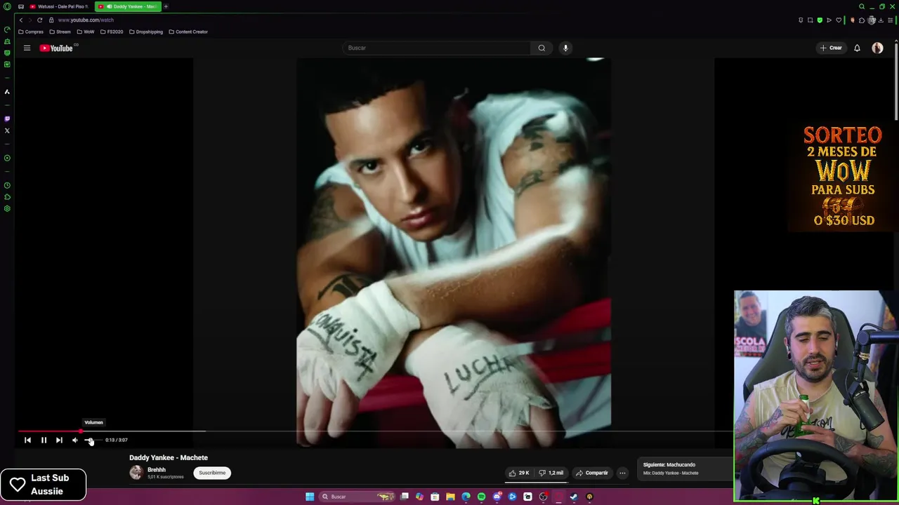Open the Brehhh channel avatar
Viewport: 899px width, 505px height.
pos(136,473)
